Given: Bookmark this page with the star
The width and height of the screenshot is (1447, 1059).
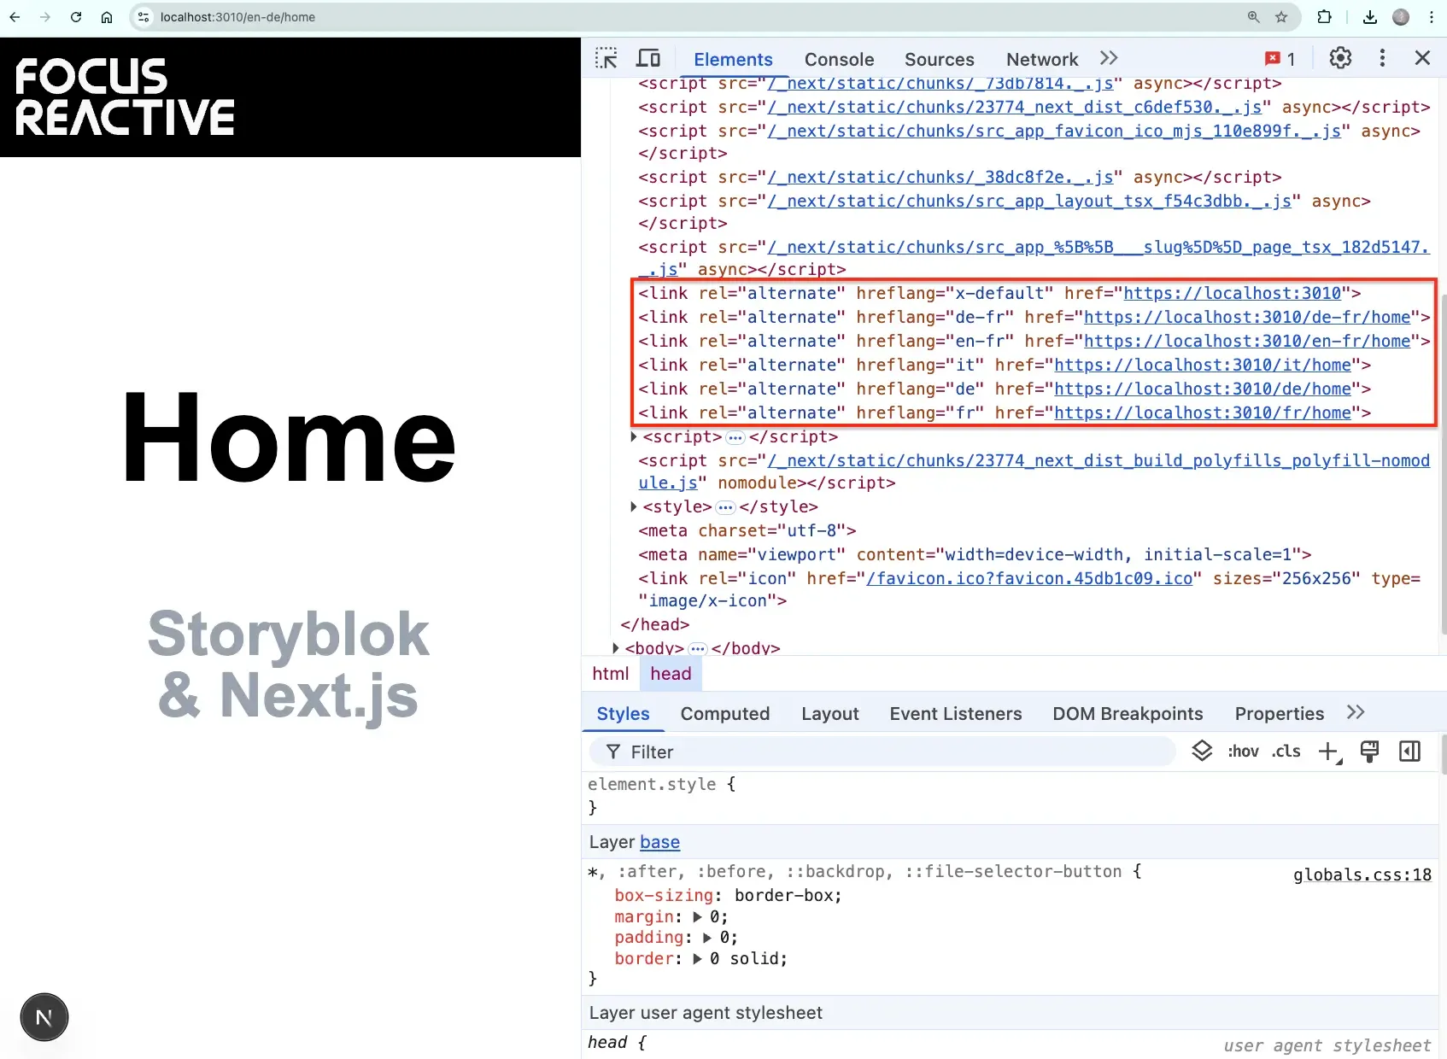Looking at the screenshot, I should pyautogui.click(x=1281, y=17).
